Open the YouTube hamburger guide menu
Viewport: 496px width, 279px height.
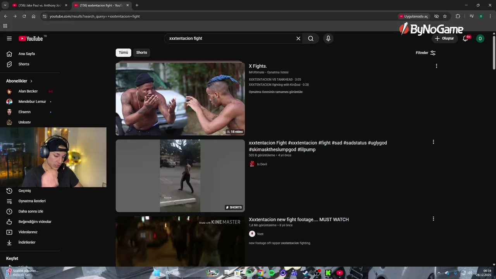[9, 38]
